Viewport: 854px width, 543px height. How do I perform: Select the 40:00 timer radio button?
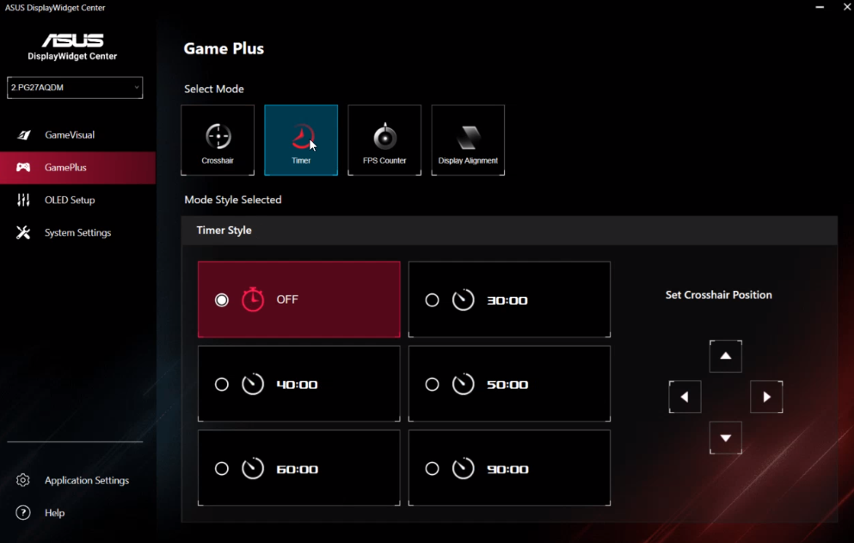222,385
